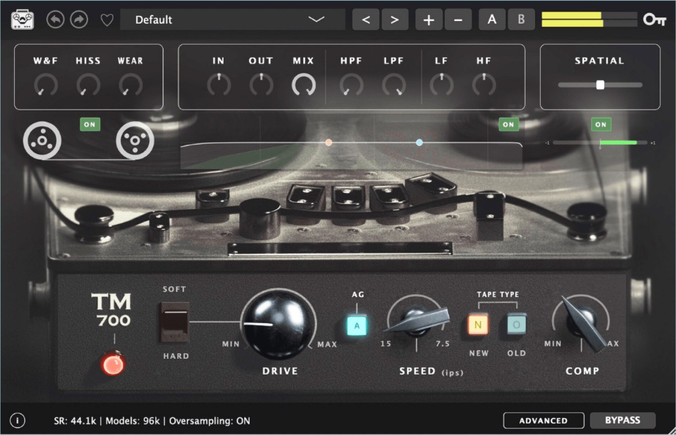This screenshot has width=676, height=435.
Task: Undo the last change
Action: [55, 20]
